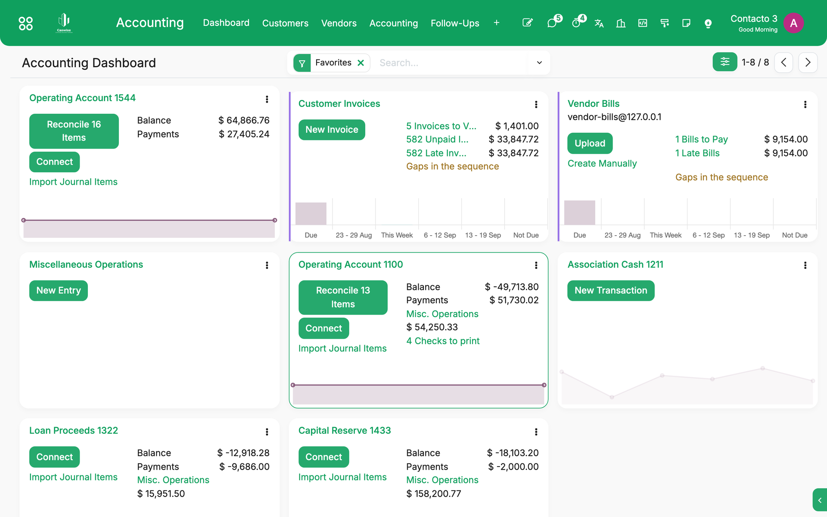Click the translation language icon

pos(599,23)
